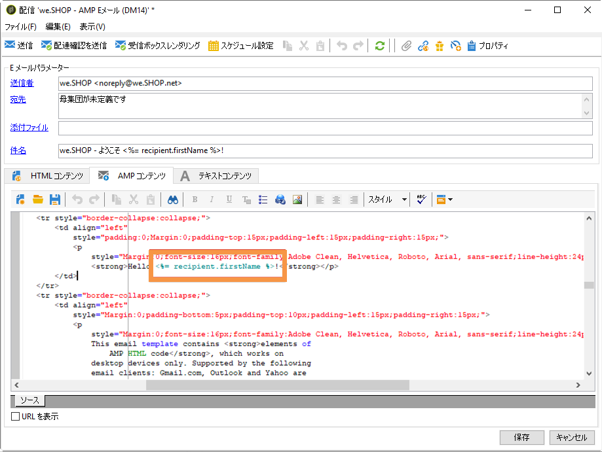The height and width of the screenshot is (452, 602).
Task: Click the ABC spell check icon
Action: tap(421, 200)
